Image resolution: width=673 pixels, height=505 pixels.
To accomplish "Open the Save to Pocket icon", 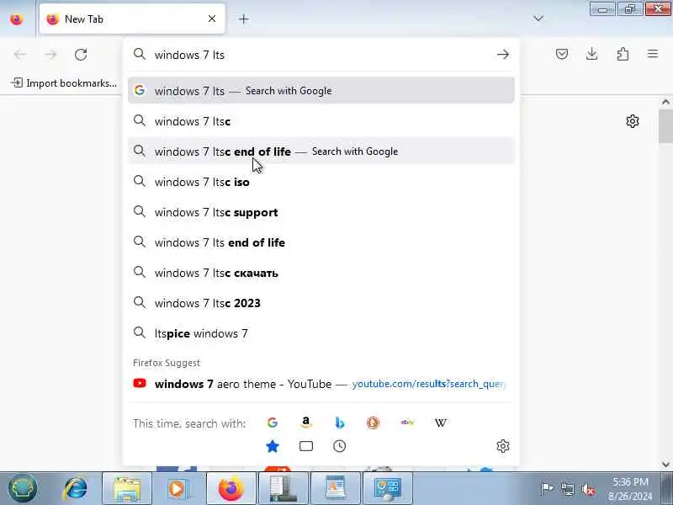I will [562, 54].
